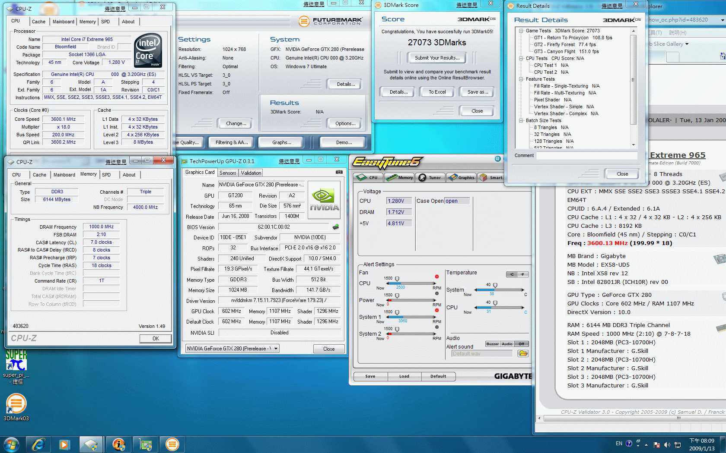This screenshot has width=726, height=453.
Task: Launch Internet Explorer from taskbar
Action: coord(38,444)
